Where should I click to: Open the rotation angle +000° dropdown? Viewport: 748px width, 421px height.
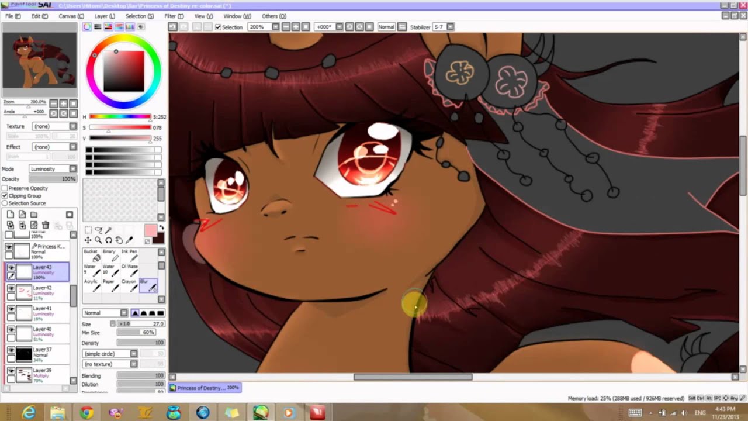329,27
